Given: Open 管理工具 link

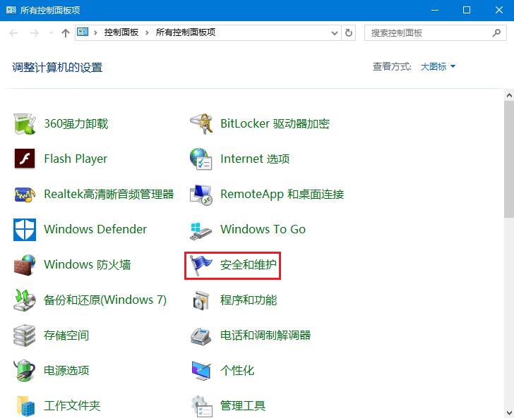Looking at the screenshot, I should pos(243,406).
